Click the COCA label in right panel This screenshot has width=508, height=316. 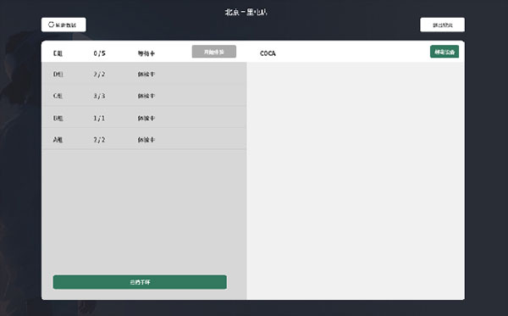(x=268, y=53)
